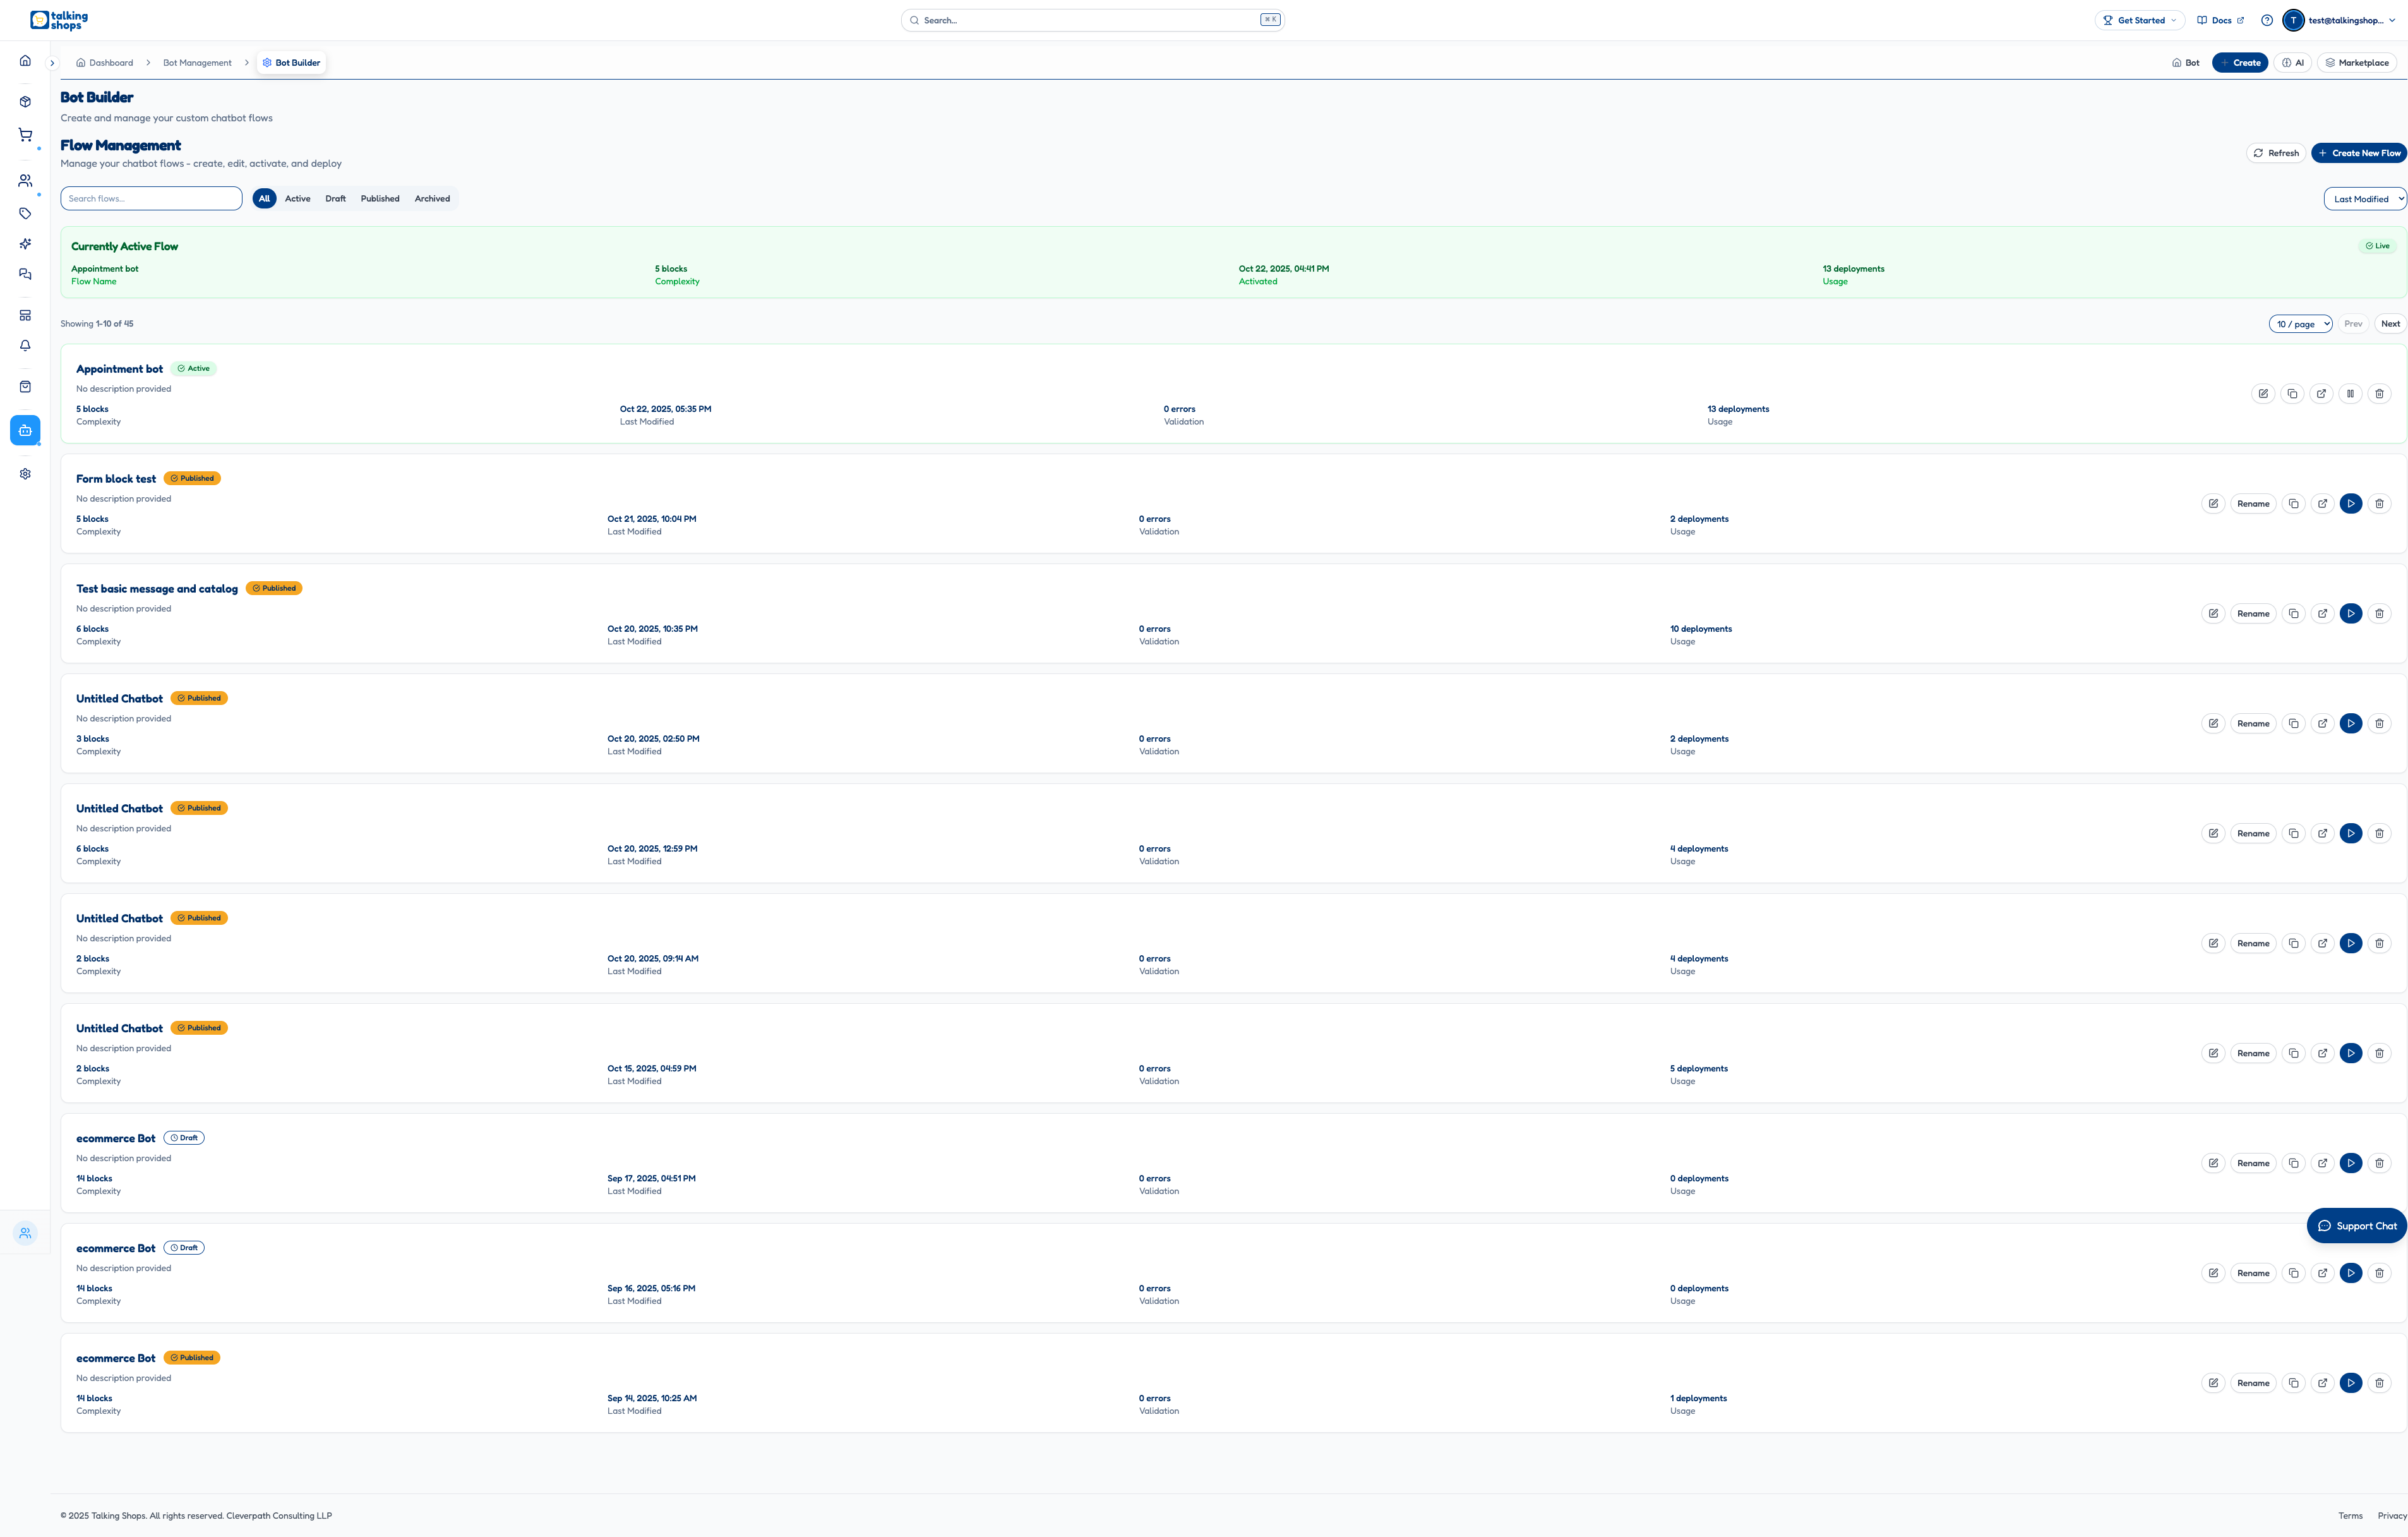This screenshot has height=1537, width=2408.
Task: Delete the ecommerce Bot published flow
Action: (2380, 1383)
